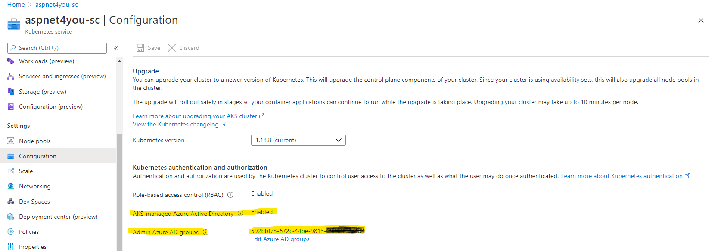Image resolution: width=715 pixels, height=251 pixels.
Task: Open Services and ingresses (preview)
Action: coord(62,76)
